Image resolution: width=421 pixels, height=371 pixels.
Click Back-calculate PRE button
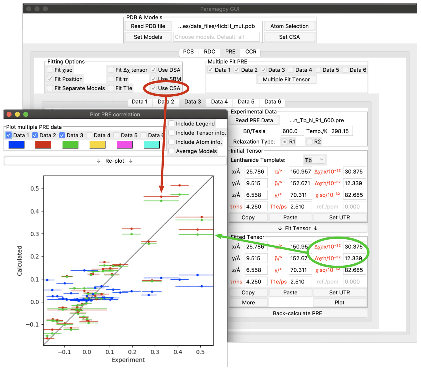[297, 313]
